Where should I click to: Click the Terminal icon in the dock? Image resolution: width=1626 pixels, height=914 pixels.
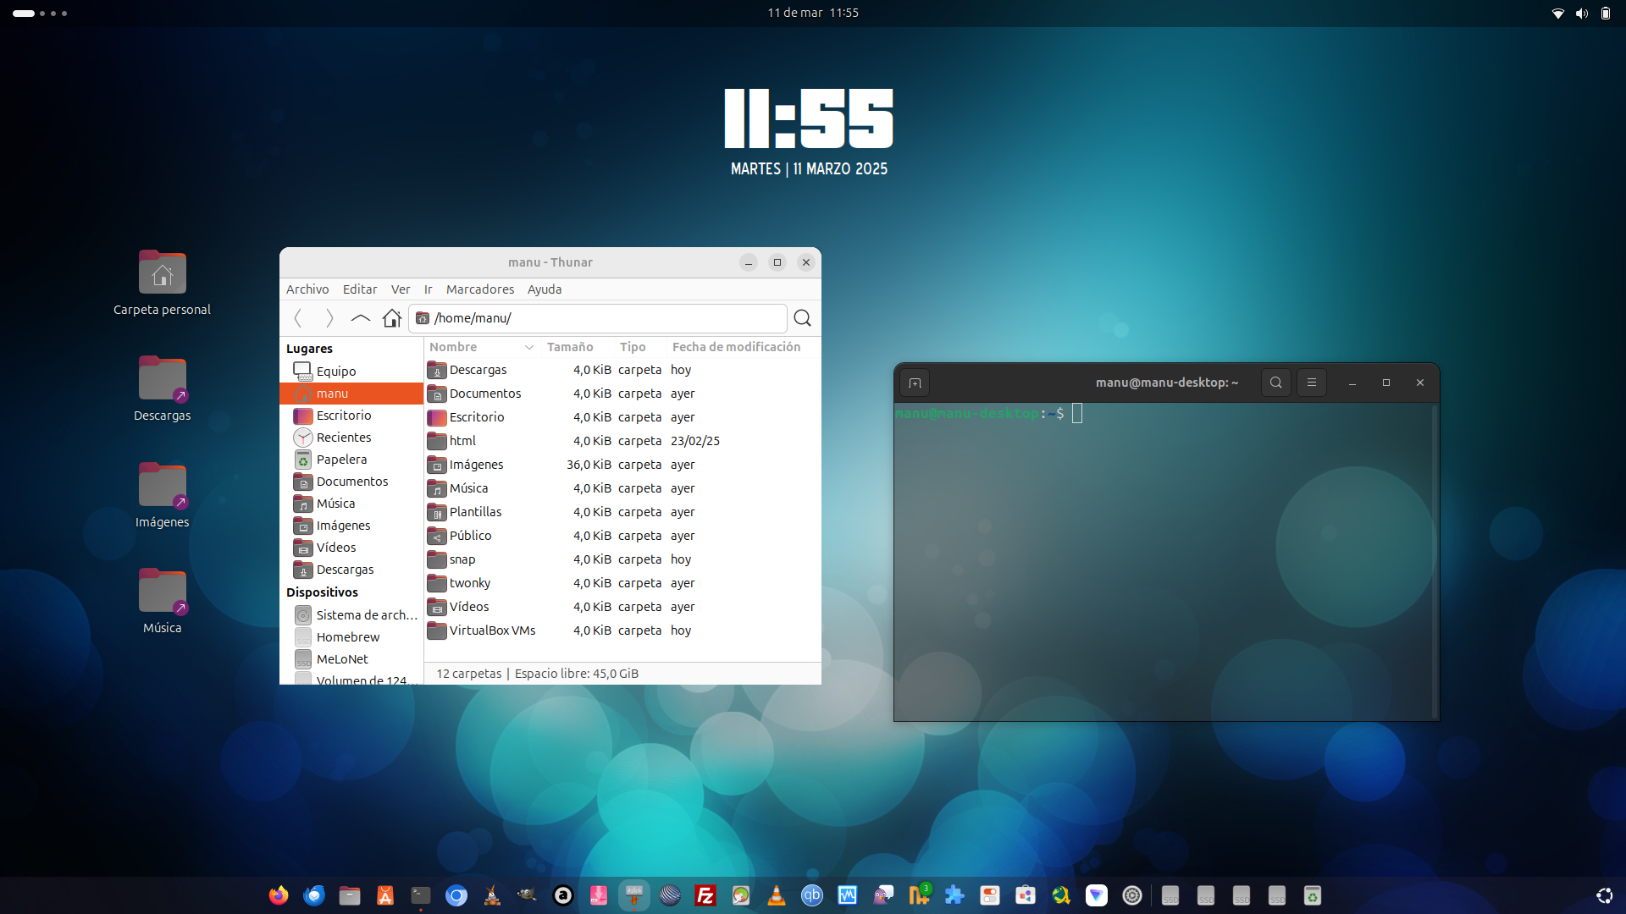click(x=421, y=895)
